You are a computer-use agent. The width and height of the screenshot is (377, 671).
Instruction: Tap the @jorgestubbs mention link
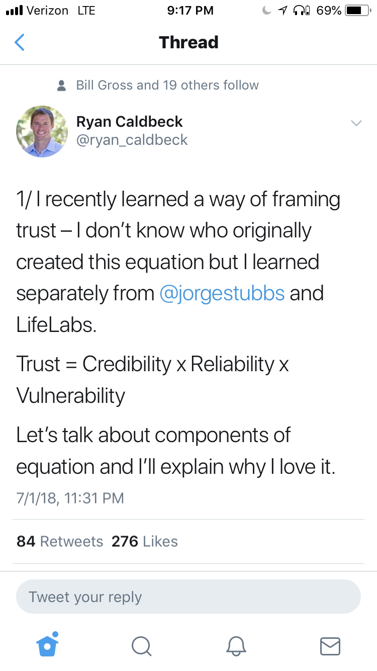point(222,293)
